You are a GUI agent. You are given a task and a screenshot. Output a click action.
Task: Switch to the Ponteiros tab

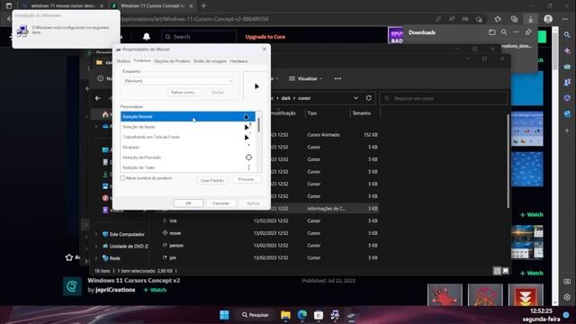tap(142, 60)
